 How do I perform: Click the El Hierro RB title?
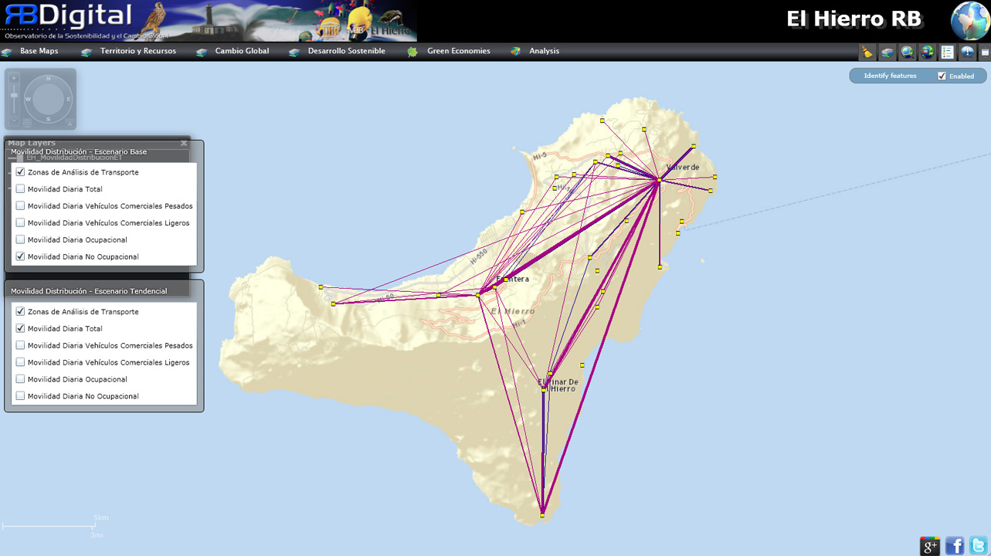click(x=854, y=19)
